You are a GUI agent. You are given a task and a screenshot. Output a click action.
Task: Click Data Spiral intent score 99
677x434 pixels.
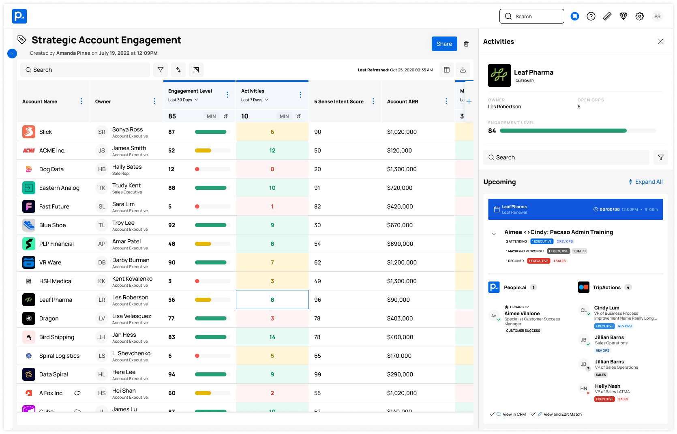click(x=317, y=374)
